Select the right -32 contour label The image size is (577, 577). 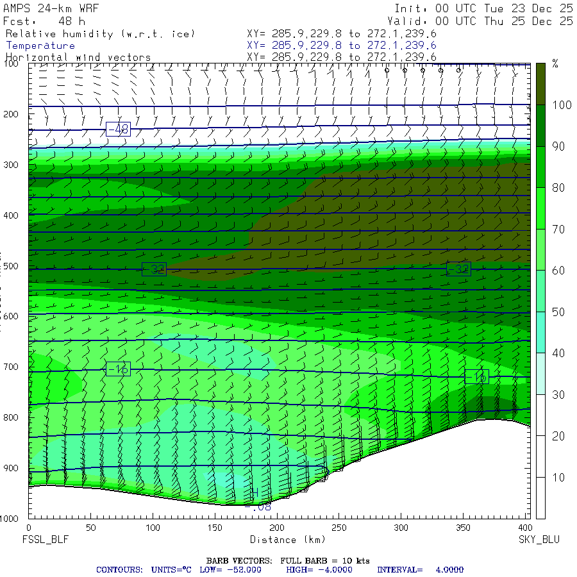pos(458,269)
